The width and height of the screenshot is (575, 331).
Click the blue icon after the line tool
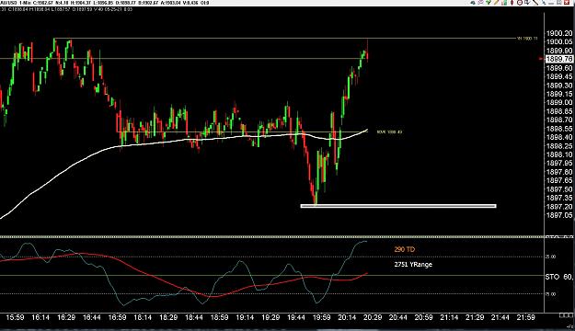[544, 3]
